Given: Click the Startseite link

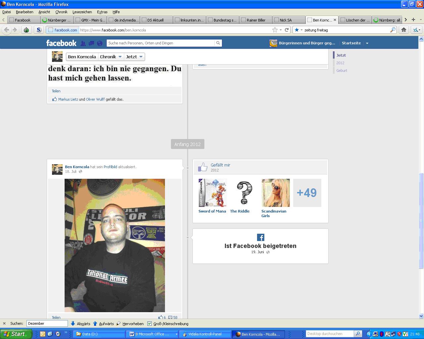Looking at the screenshot, I should pyautogui.click(x=351, y=43).
